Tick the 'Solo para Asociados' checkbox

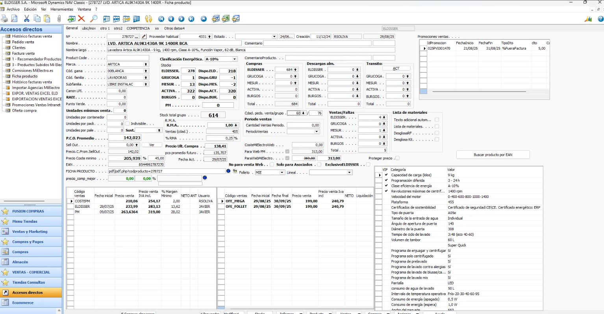(x=319, y=164)
